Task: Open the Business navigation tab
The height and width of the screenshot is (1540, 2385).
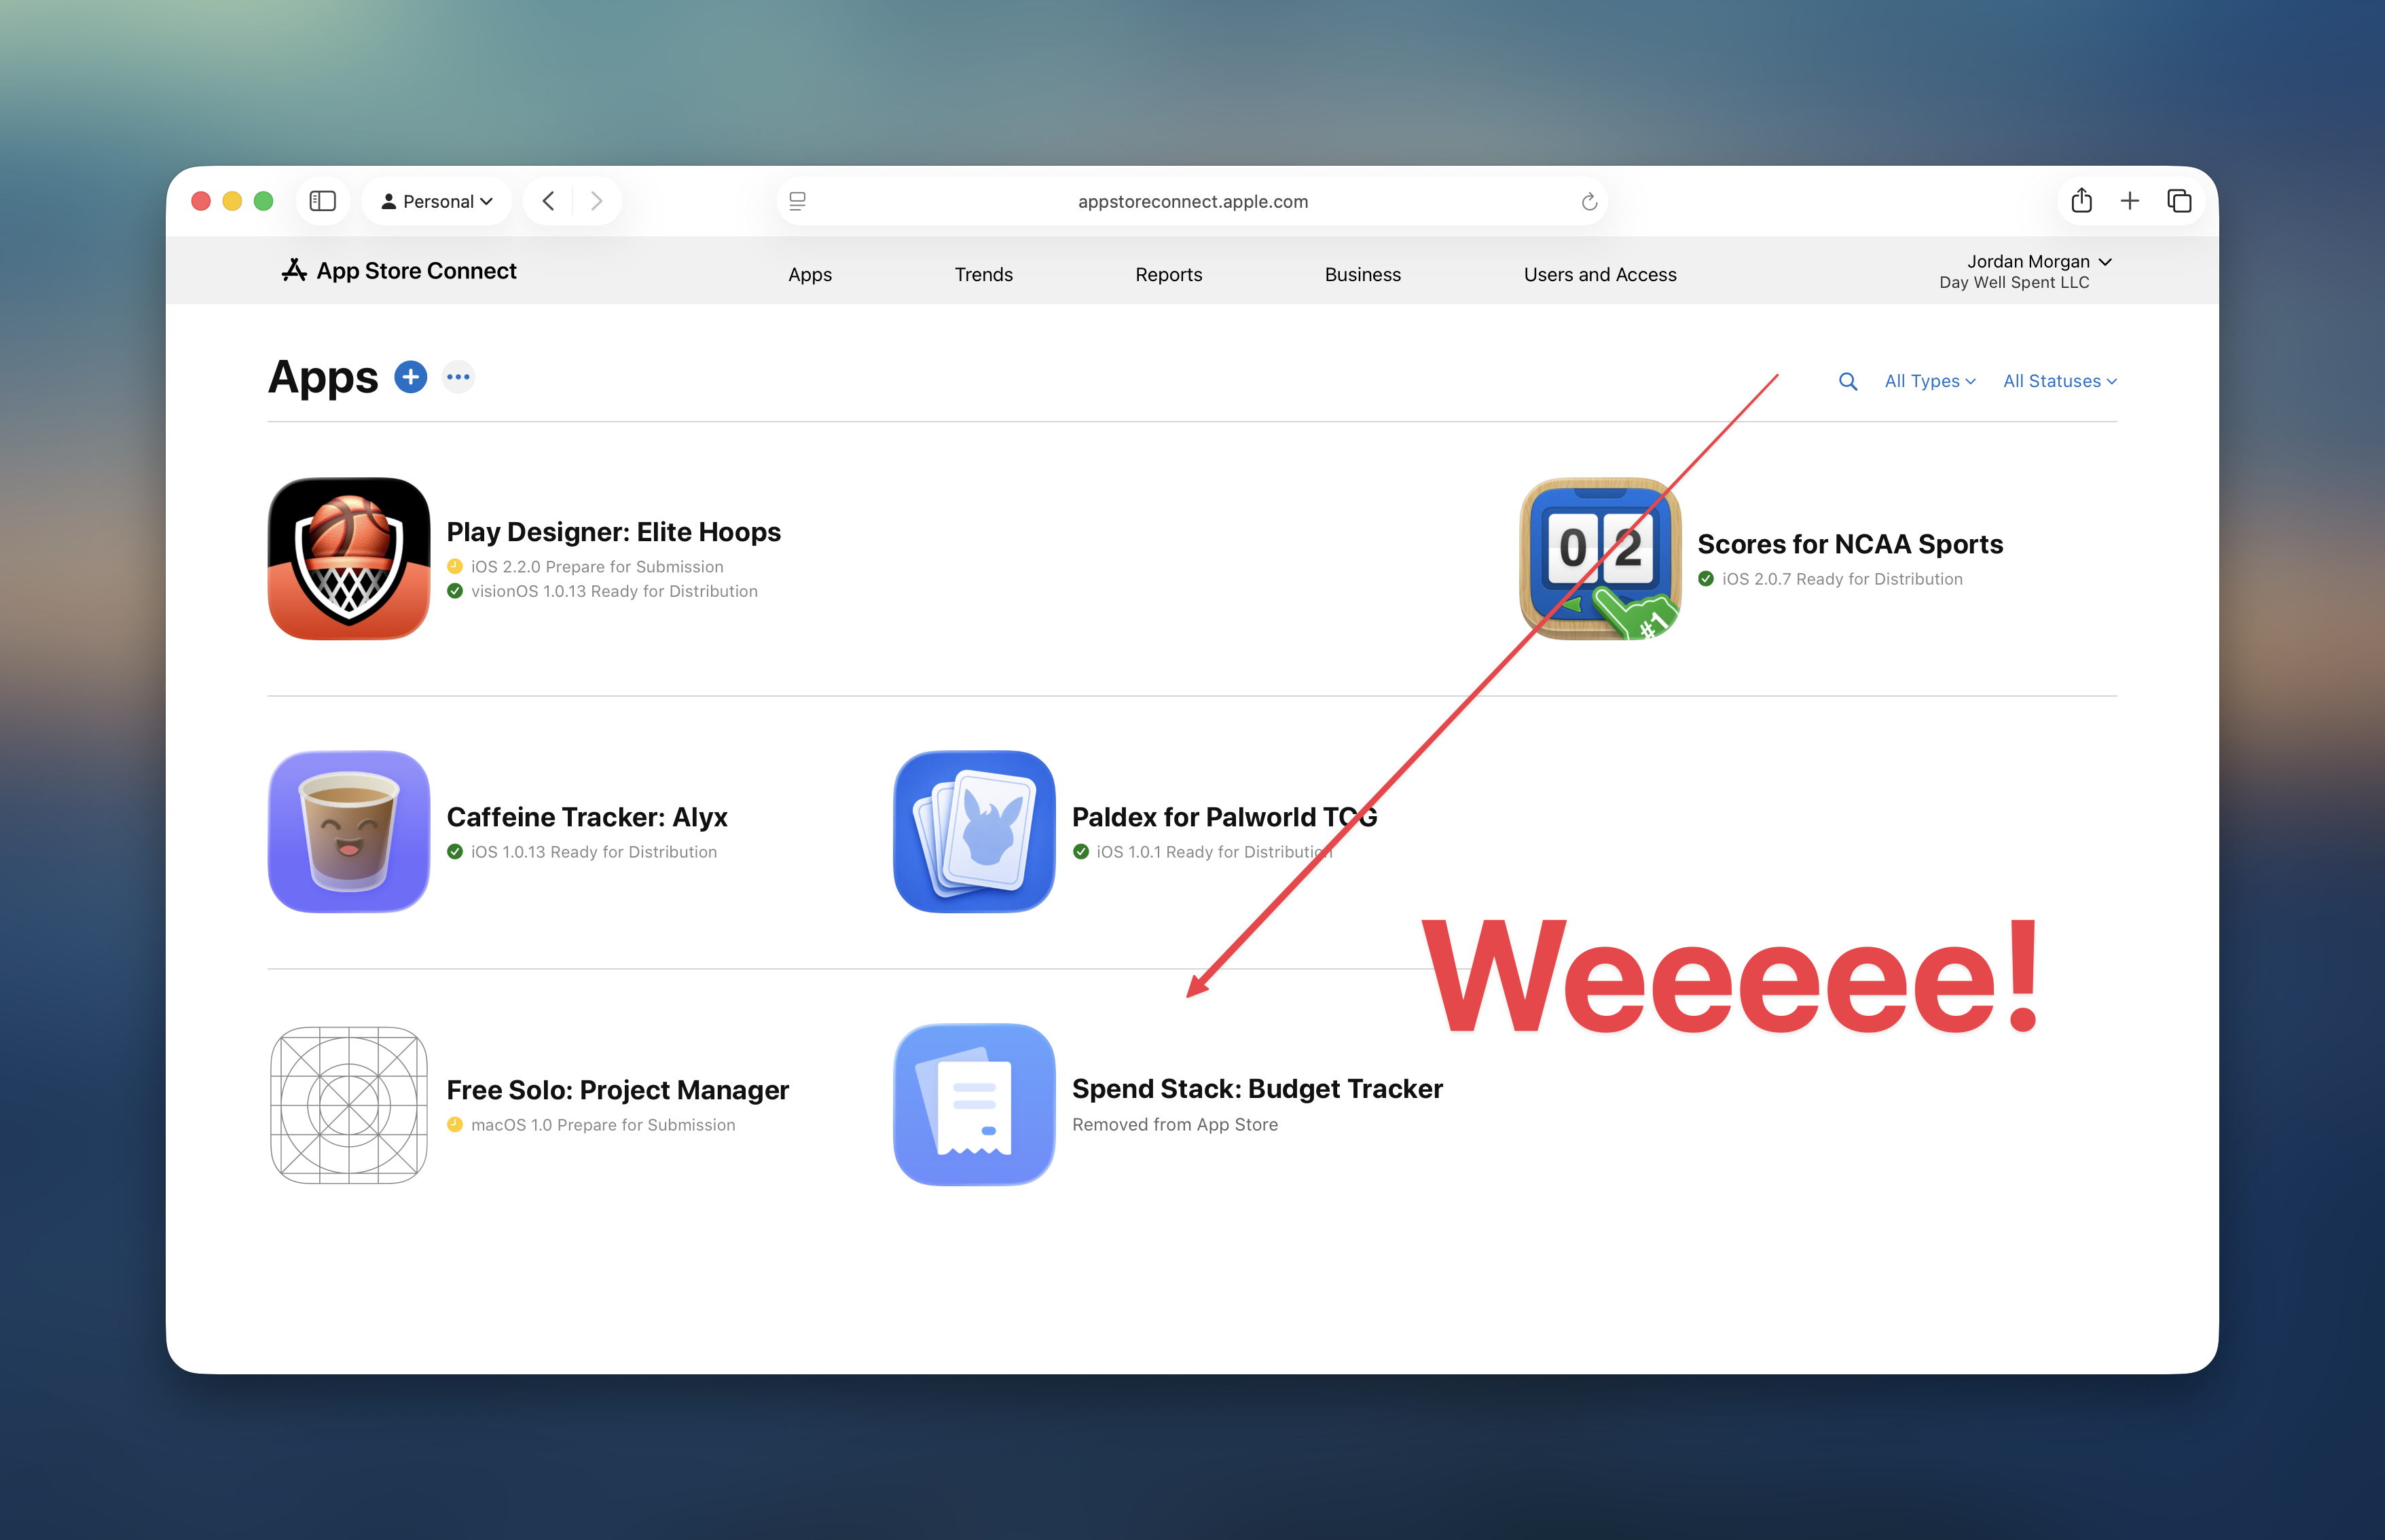Action: click(1362, 274)
